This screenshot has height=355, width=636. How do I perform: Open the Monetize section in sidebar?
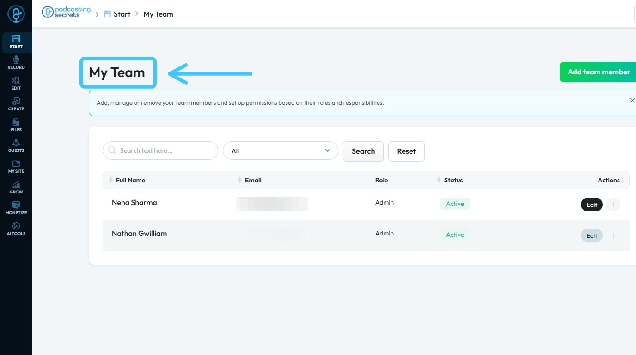pos(16,208)
